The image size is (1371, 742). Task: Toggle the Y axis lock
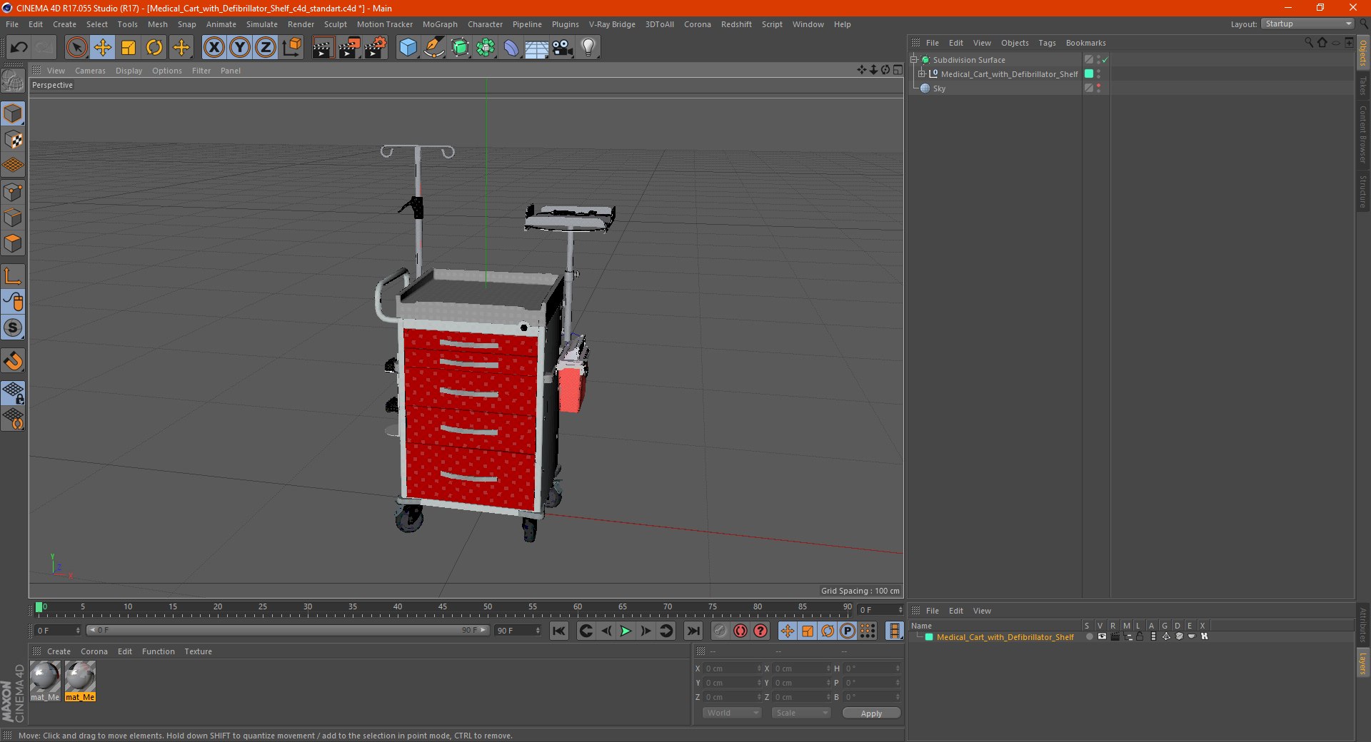(x=240, y=48)
